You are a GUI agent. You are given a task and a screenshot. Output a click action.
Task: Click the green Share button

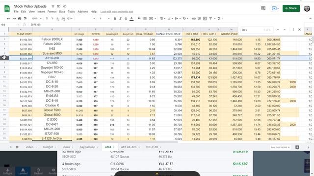291,8
